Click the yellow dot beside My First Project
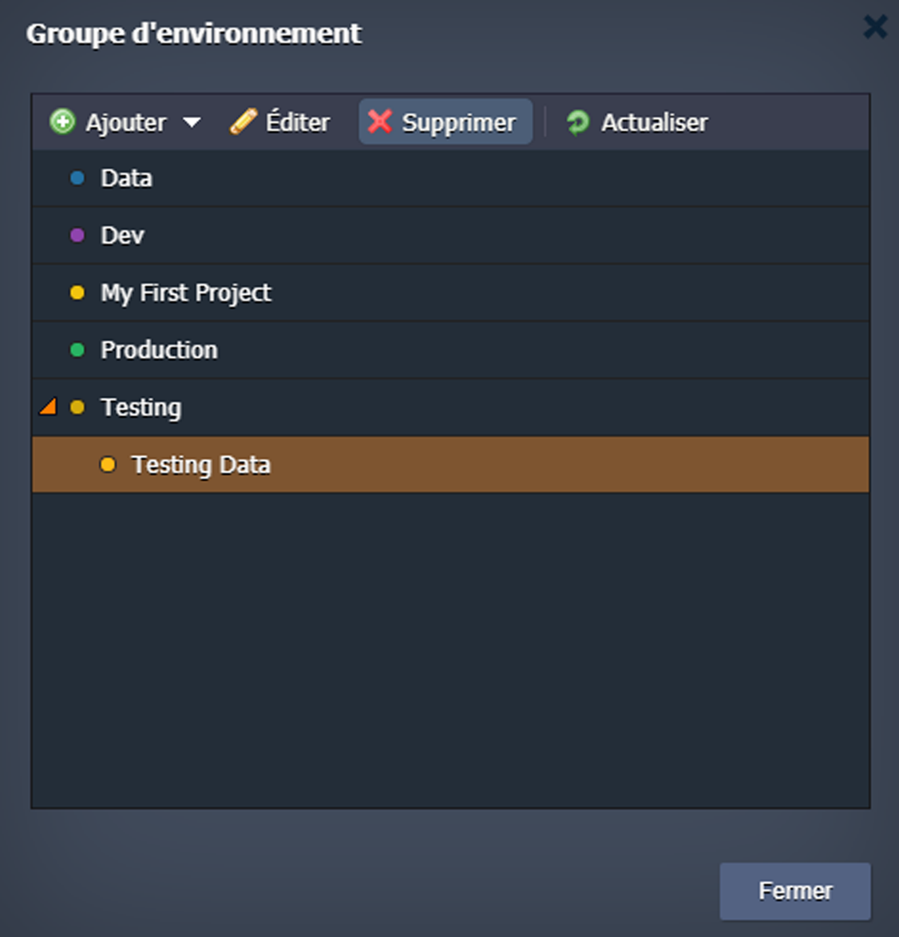Image resolution: width=899 pixels, height=937 pixels. pos(77,293)
